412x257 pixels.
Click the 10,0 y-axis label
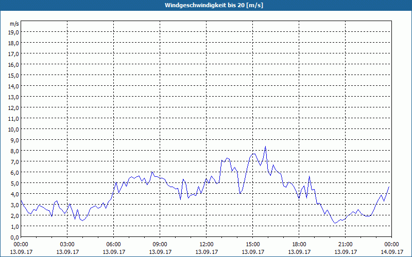(14, 130)
